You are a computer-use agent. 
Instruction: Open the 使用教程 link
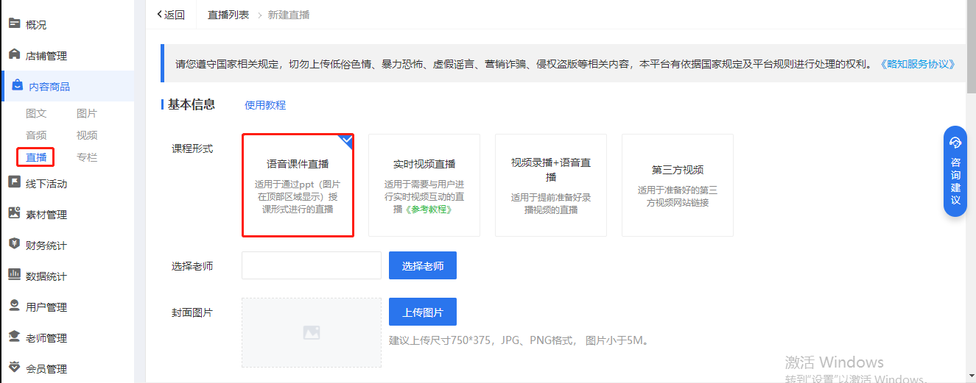[265, 105]
